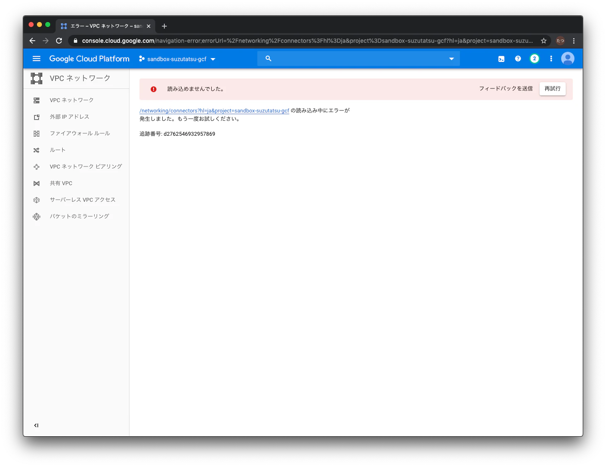
Task: Open the three-dot settings menu in header
Action: click(x=551, y=59)
